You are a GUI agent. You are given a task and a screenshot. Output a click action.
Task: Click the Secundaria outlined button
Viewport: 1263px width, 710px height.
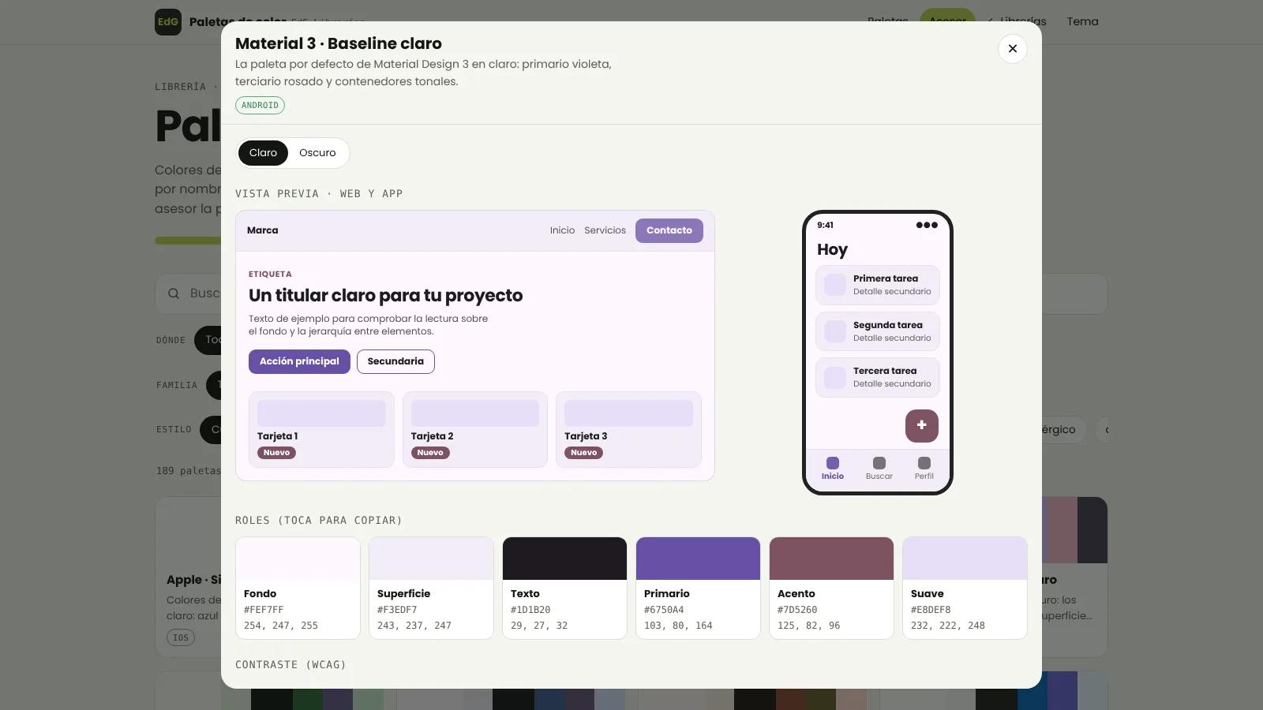[x=395, y=361]
